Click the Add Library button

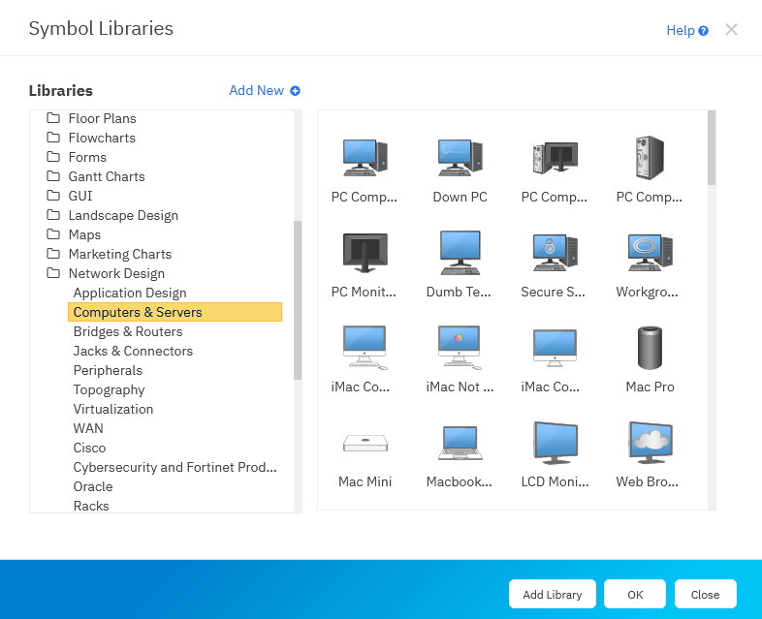tap(553, 594)
